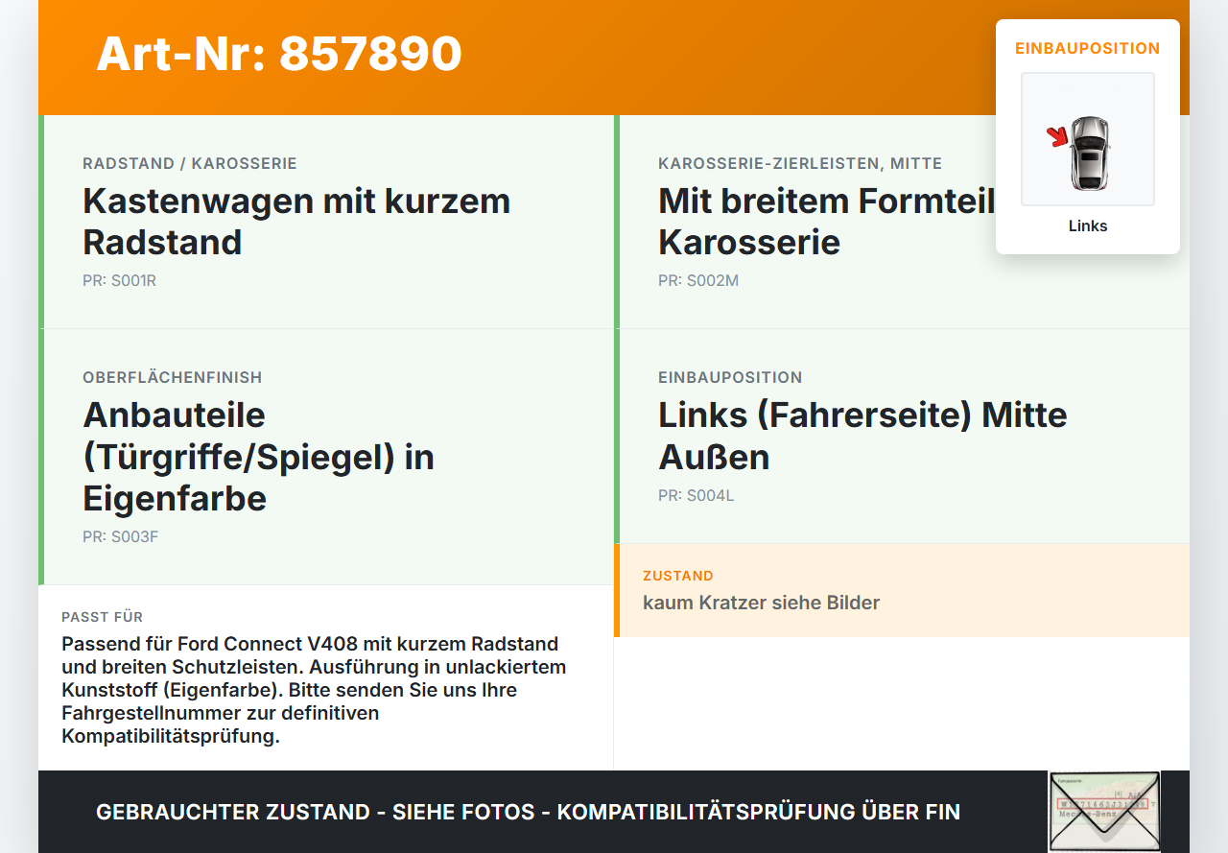
Task: Click the ZUSTAND kaum Kratzer note
Action: pyautogui.click(x=902, y=590)
